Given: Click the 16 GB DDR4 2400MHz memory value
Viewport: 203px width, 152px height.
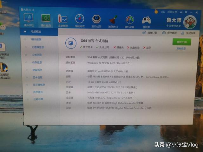Looking at the screenshot, I should pos(104,82).
